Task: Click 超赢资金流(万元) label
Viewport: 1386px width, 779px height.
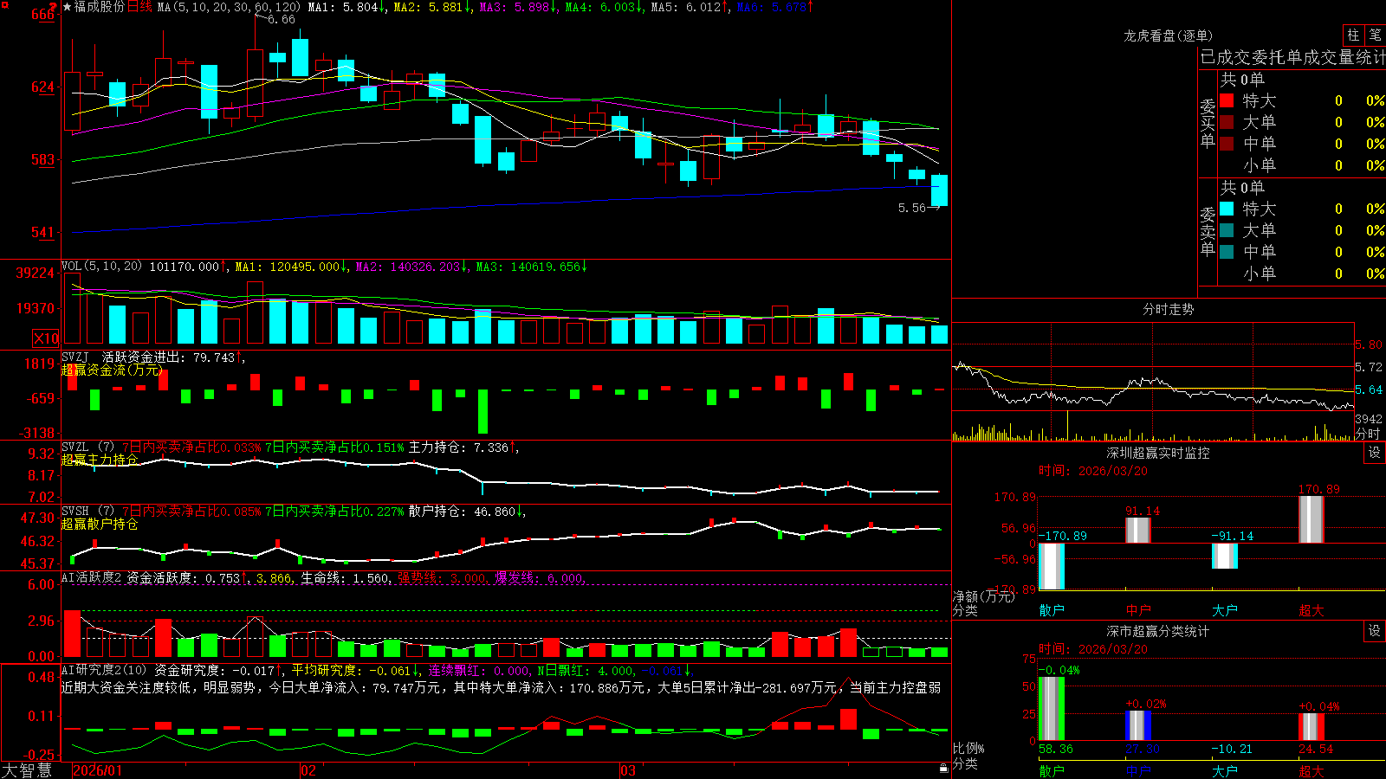Action: (x=112, y=370)
